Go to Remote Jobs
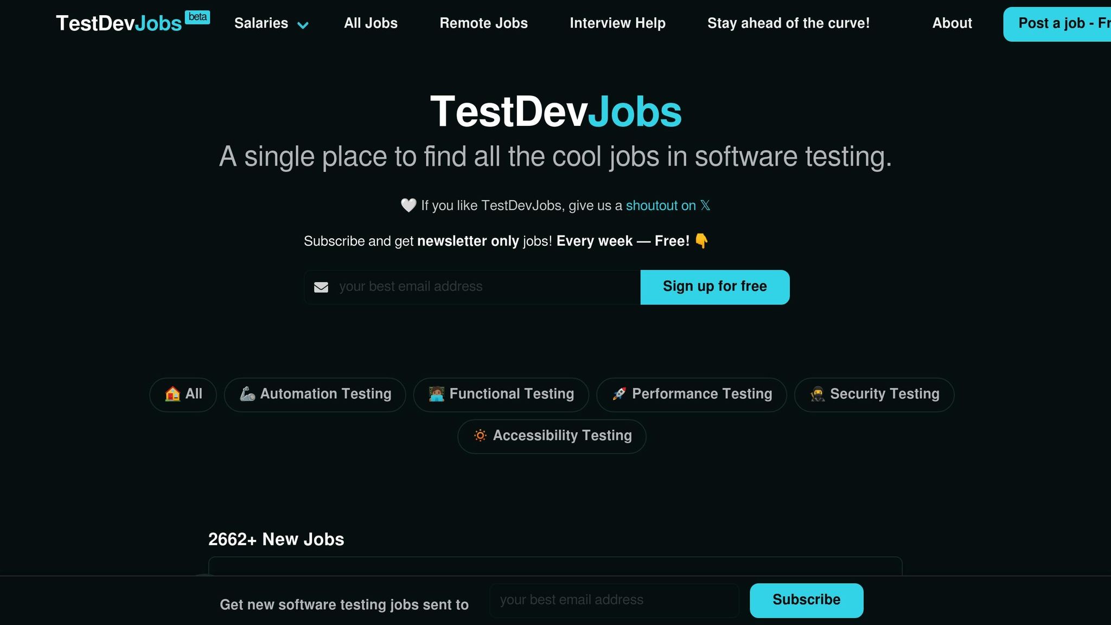Viewport: 1111px width, 625px height. coord(483,23)
